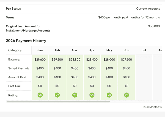This screenshot has height=117, width=165.
Task: Click the Total Months: 6 text
Action: [152, 107]
